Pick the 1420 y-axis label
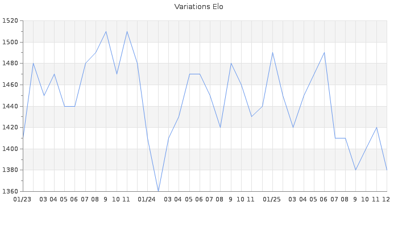The height and width of the screenshot is (227, 398). (10, 128)
